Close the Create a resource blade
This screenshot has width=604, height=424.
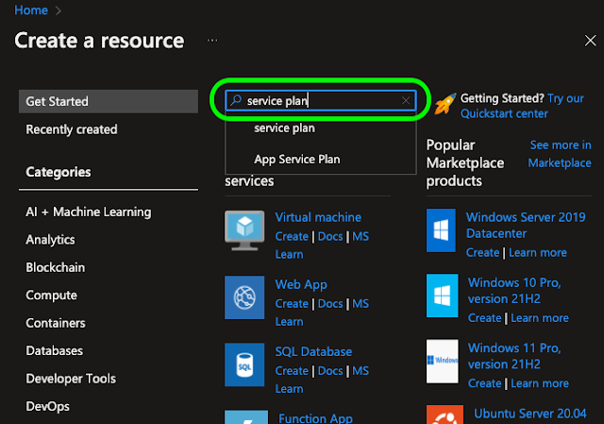coord(590,41)
